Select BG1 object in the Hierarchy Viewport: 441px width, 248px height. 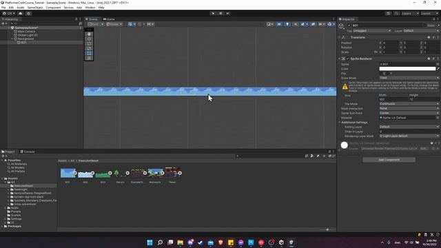(23, 43)
